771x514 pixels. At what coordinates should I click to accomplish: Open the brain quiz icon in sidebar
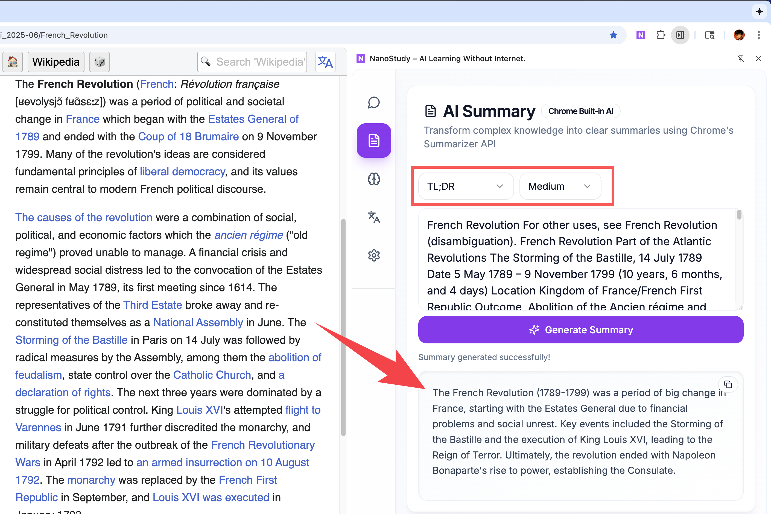374,179
